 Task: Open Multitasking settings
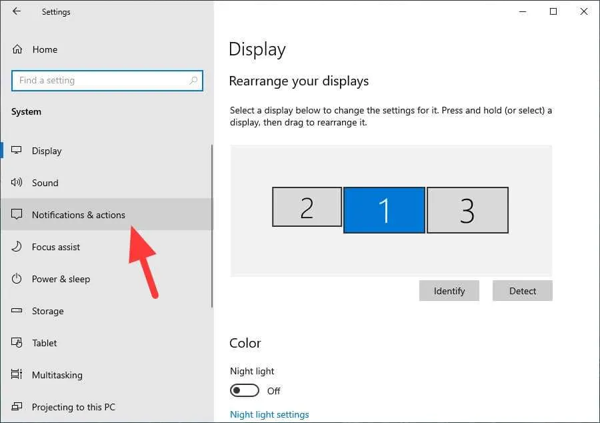[107, 375]
